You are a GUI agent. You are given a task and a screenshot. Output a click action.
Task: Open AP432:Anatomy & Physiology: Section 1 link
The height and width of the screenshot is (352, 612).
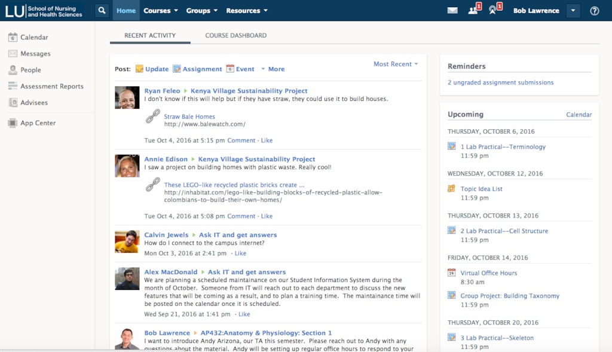[x=266, y=333]
